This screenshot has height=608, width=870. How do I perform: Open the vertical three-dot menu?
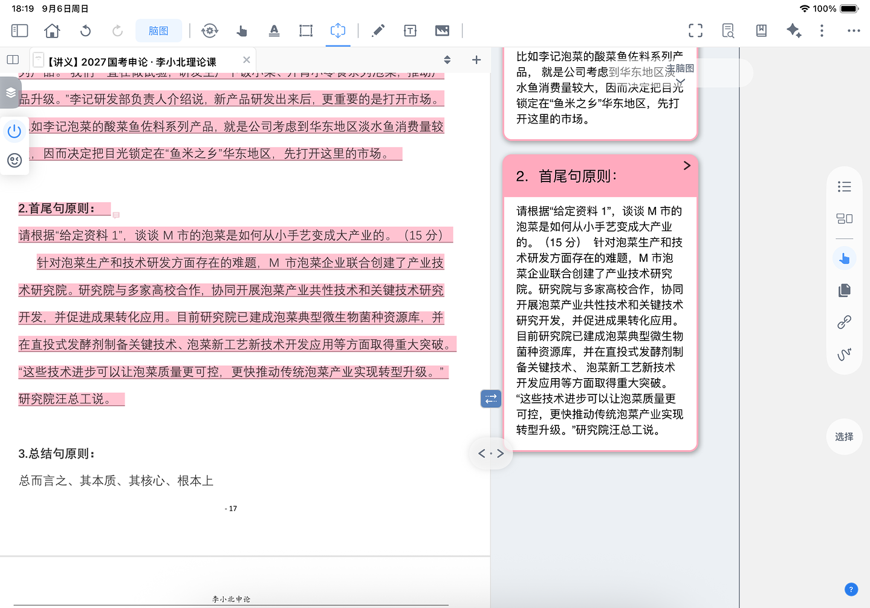click(x=822, y=30)
